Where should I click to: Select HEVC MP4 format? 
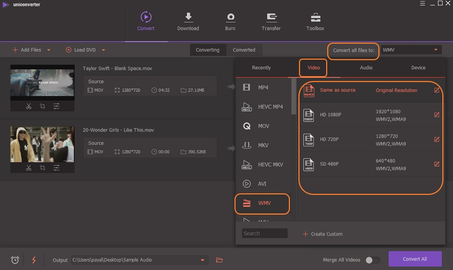click(263, 107)
